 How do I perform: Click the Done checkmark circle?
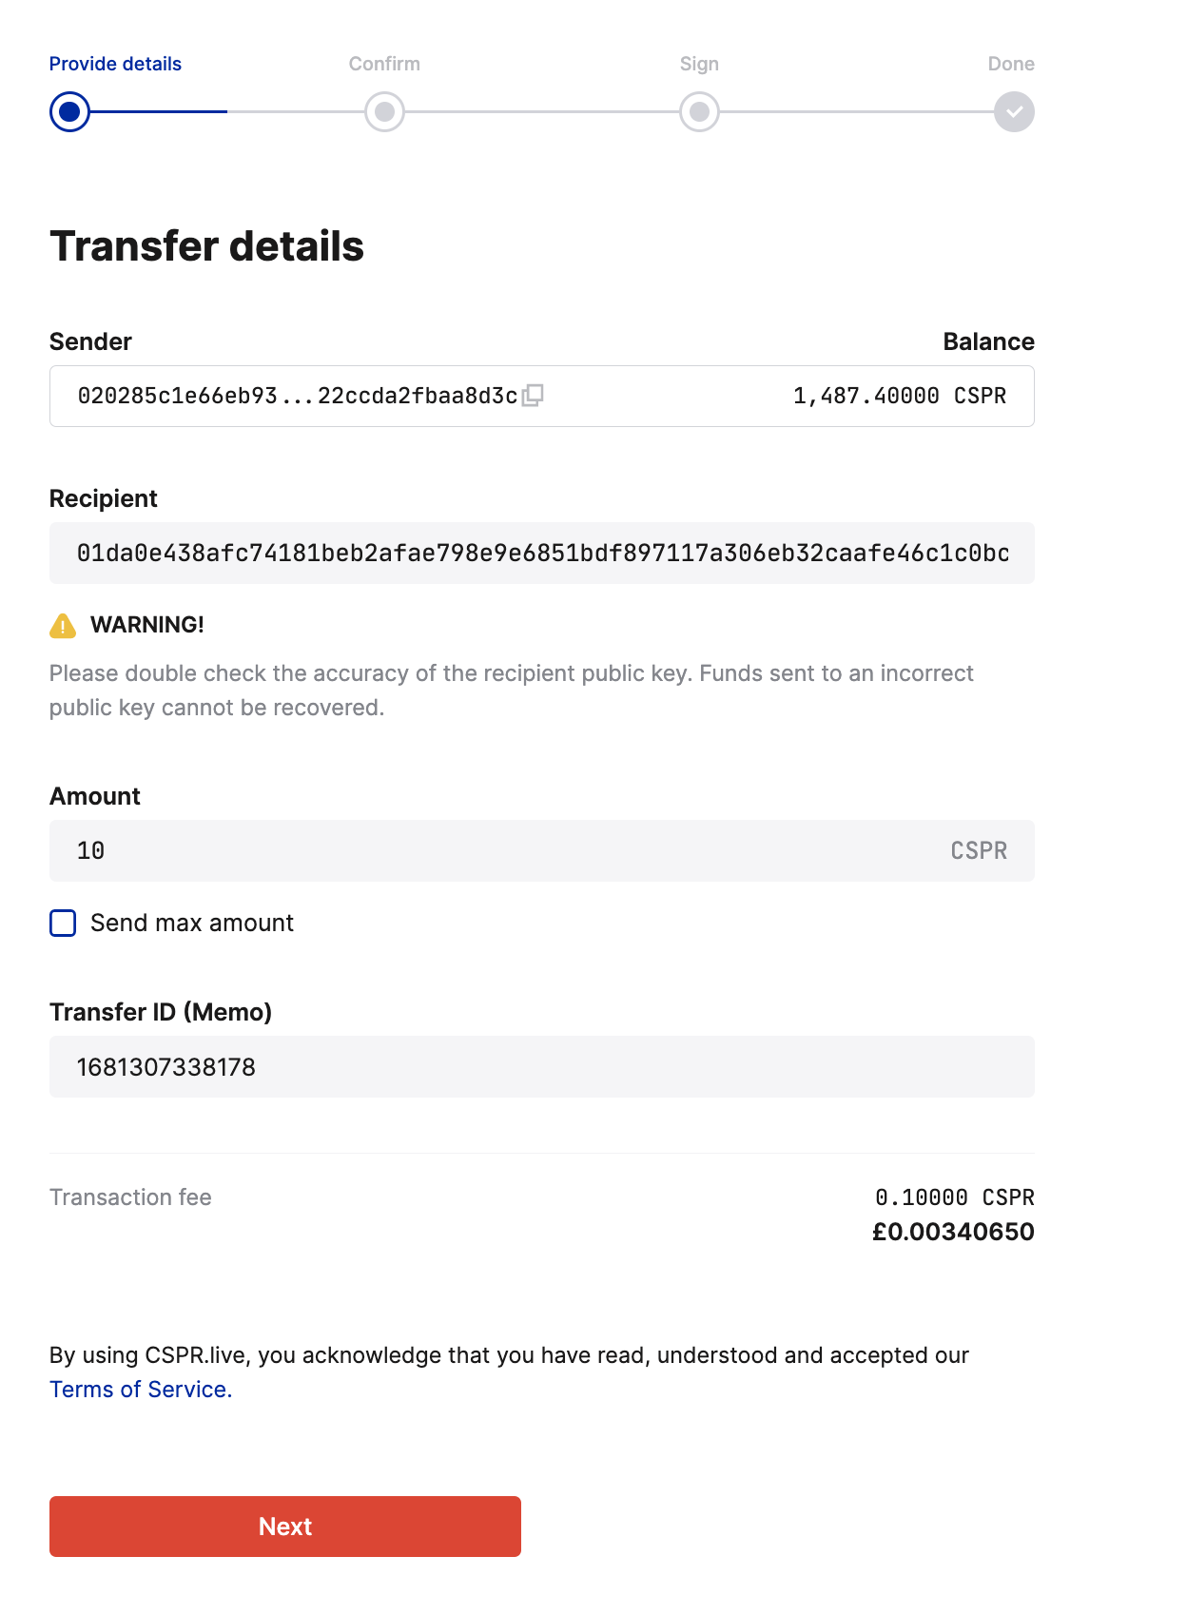1013,111
